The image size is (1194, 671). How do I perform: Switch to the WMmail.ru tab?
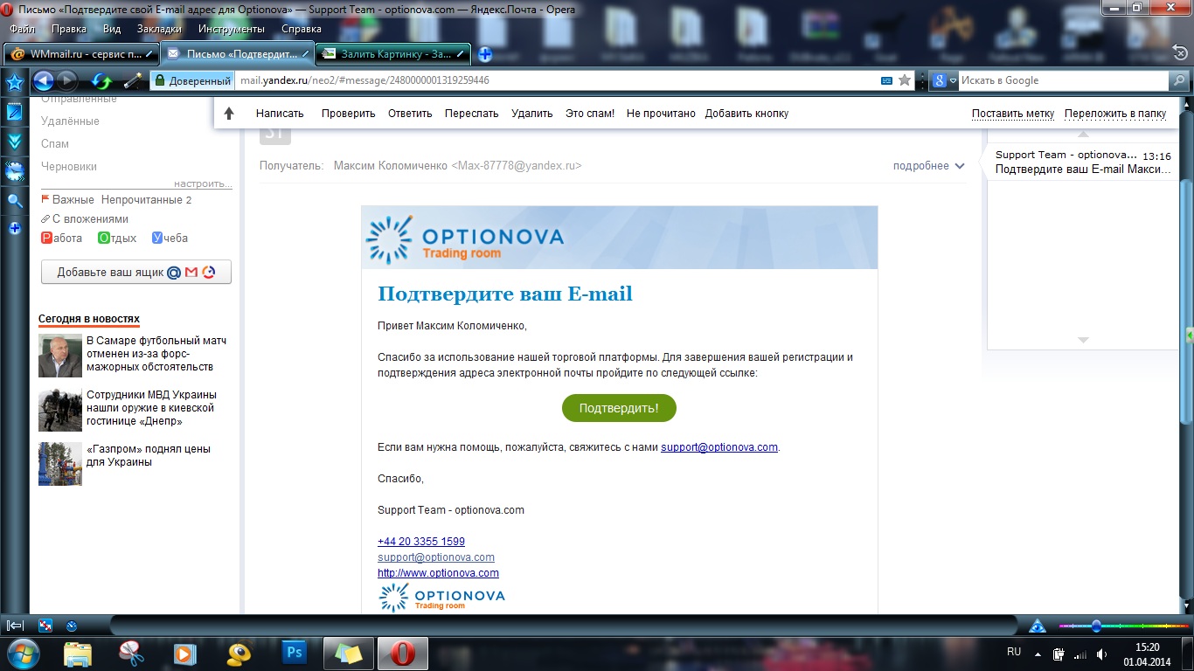click(x=81, y=54)
